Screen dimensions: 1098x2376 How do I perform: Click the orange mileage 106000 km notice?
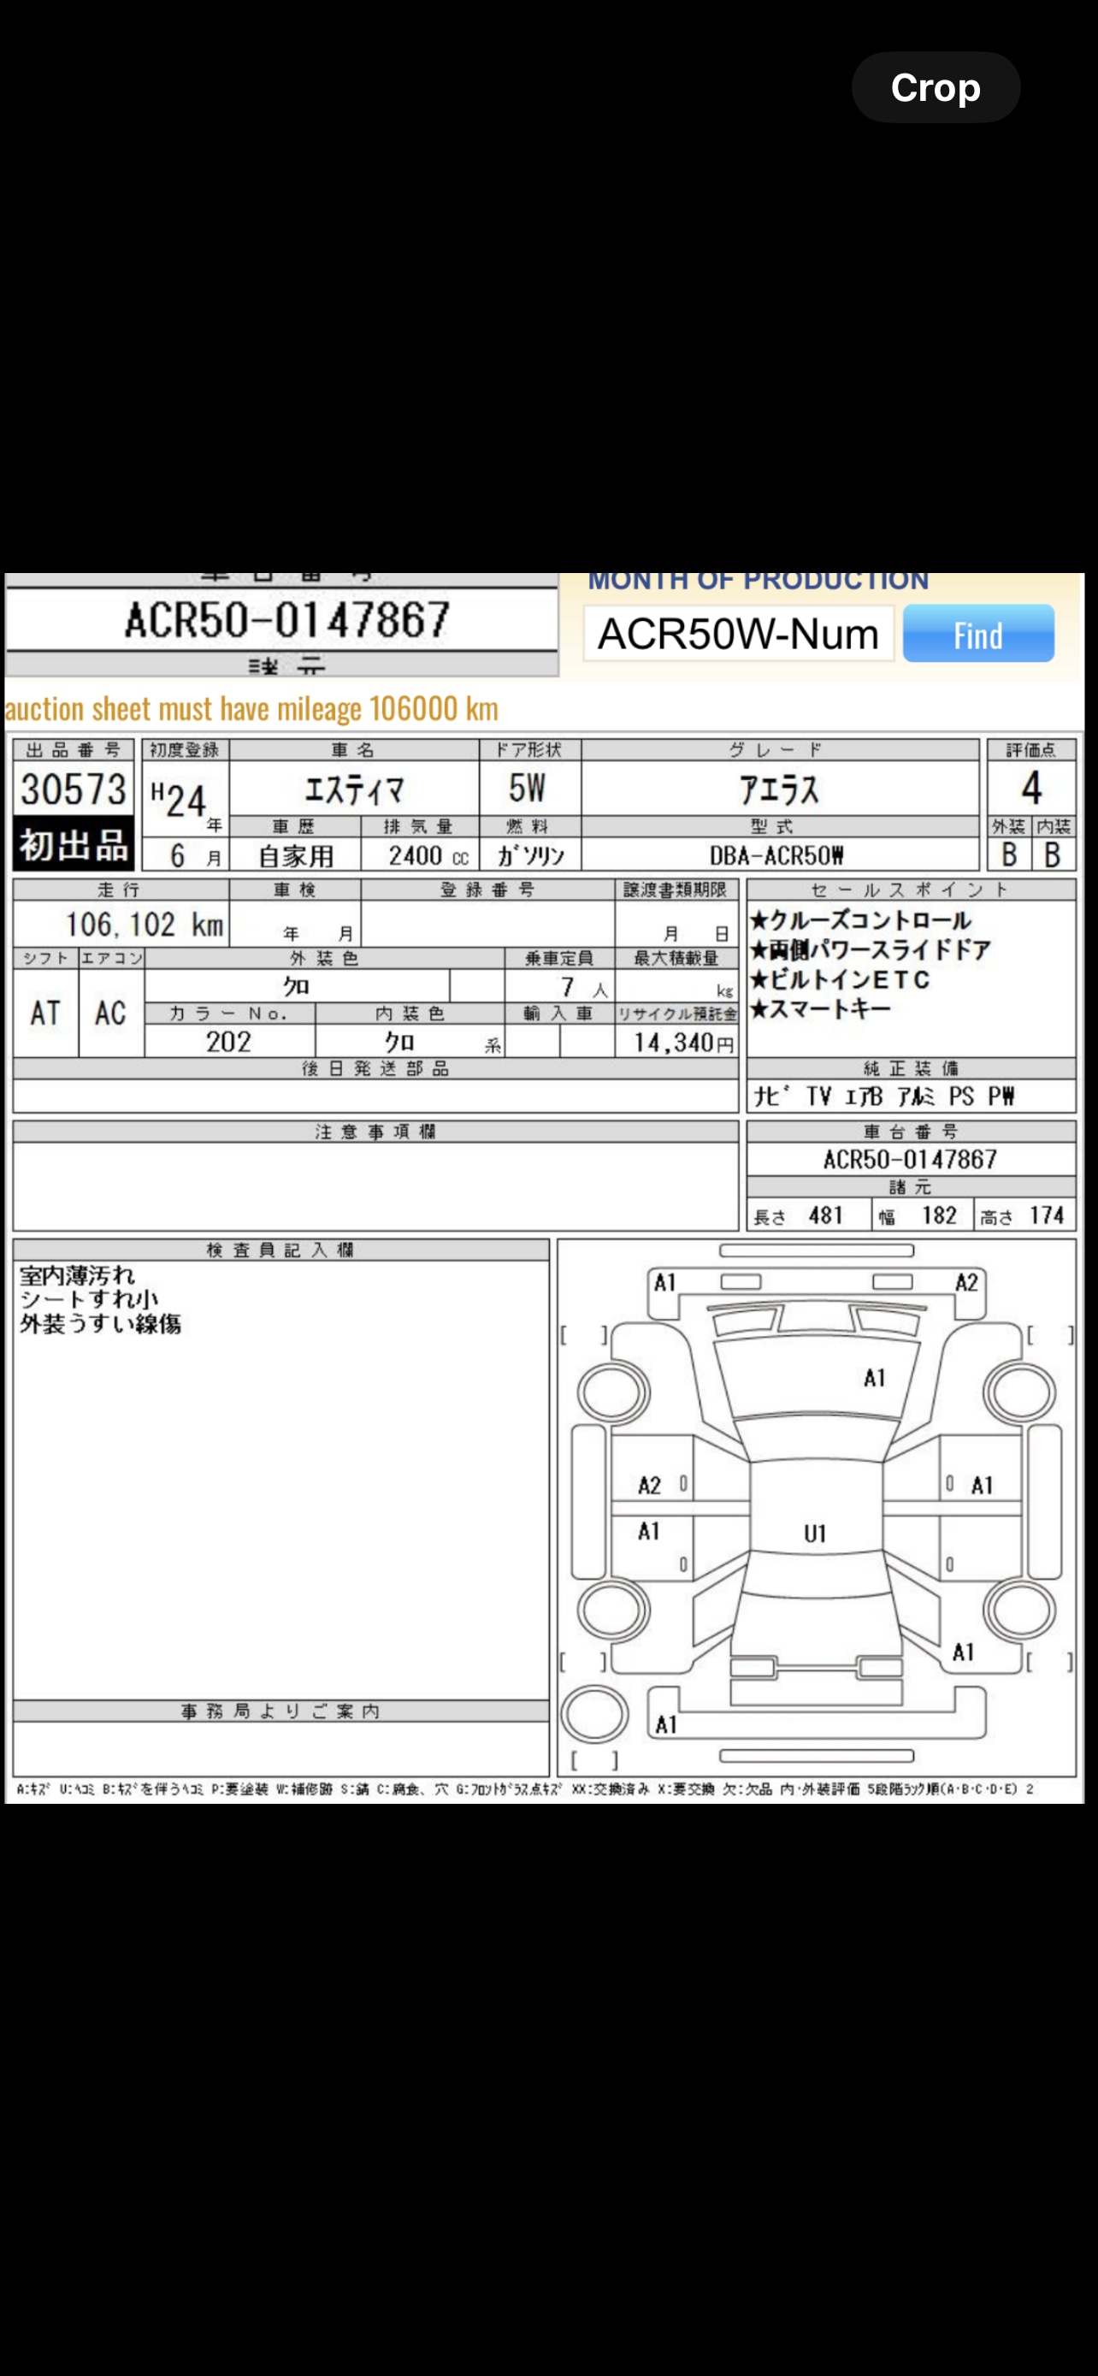(x=251, y=708)
